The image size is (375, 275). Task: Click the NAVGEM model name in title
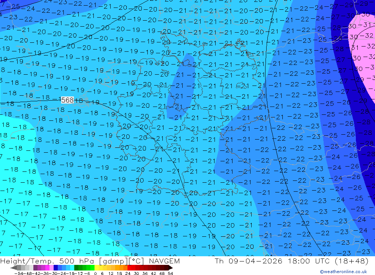click(164, 261)
